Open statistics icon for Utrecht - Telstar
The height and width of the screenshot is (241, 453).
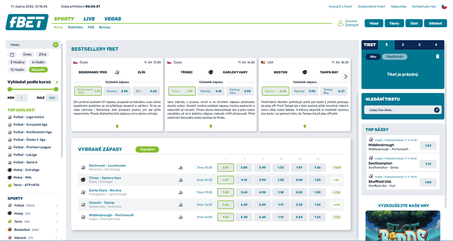click(181, 205)
